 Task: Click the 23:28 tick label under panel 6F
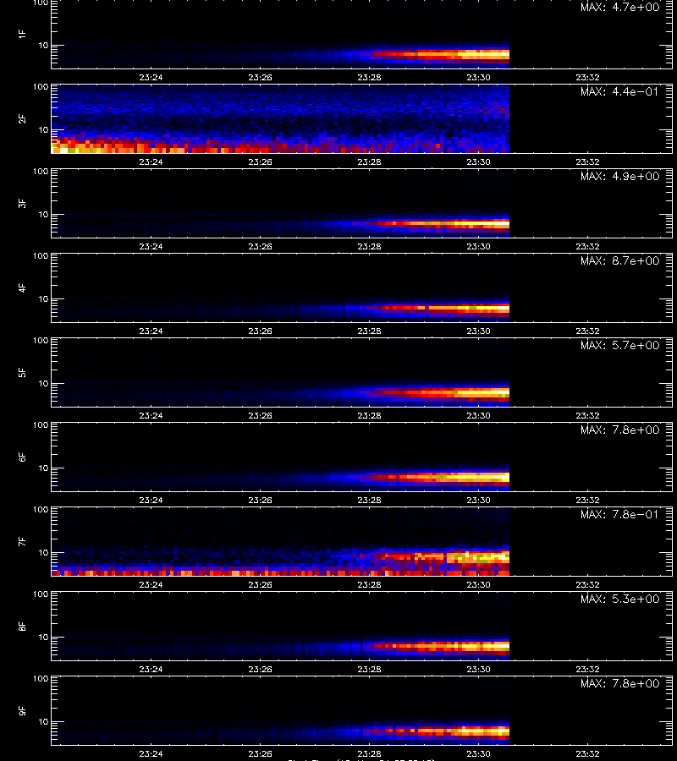[x=369, y=500]
